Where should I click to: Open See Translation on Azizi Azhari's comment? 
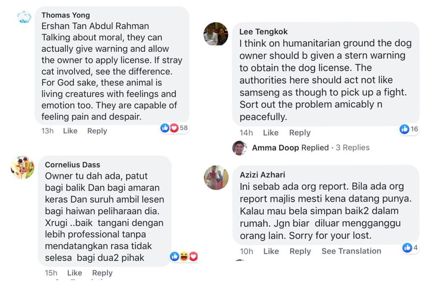(x=351, y=251)
